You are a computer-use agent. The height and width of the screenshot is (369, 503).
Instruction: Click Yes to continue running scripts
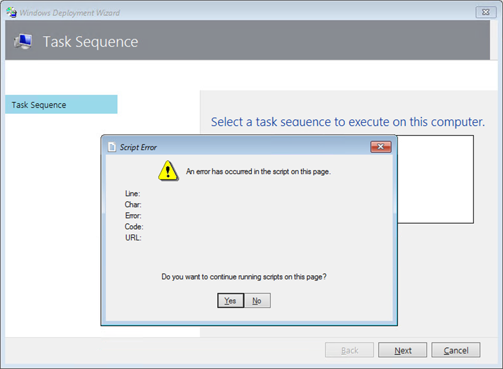point(230,300)
